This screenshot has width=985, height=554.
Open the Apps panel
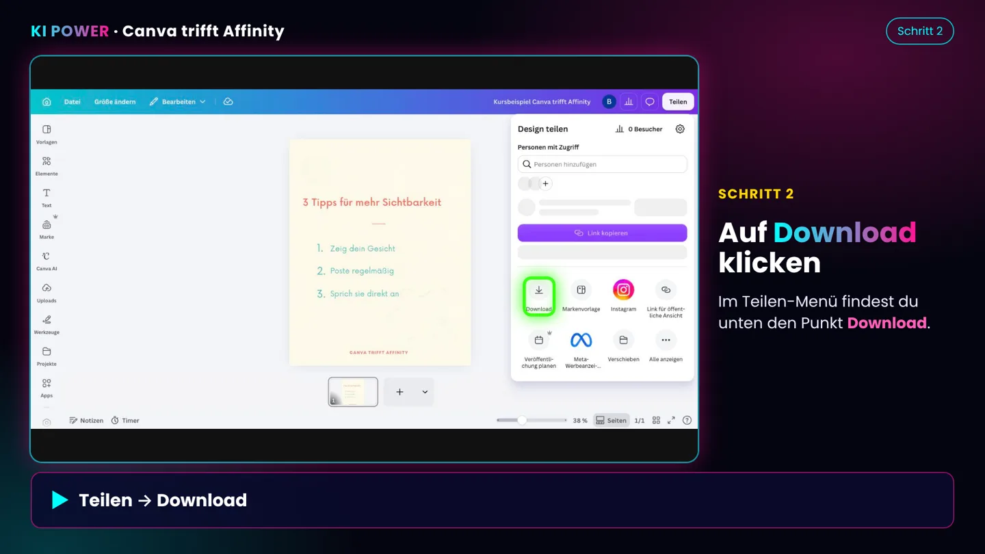[47, 388]
